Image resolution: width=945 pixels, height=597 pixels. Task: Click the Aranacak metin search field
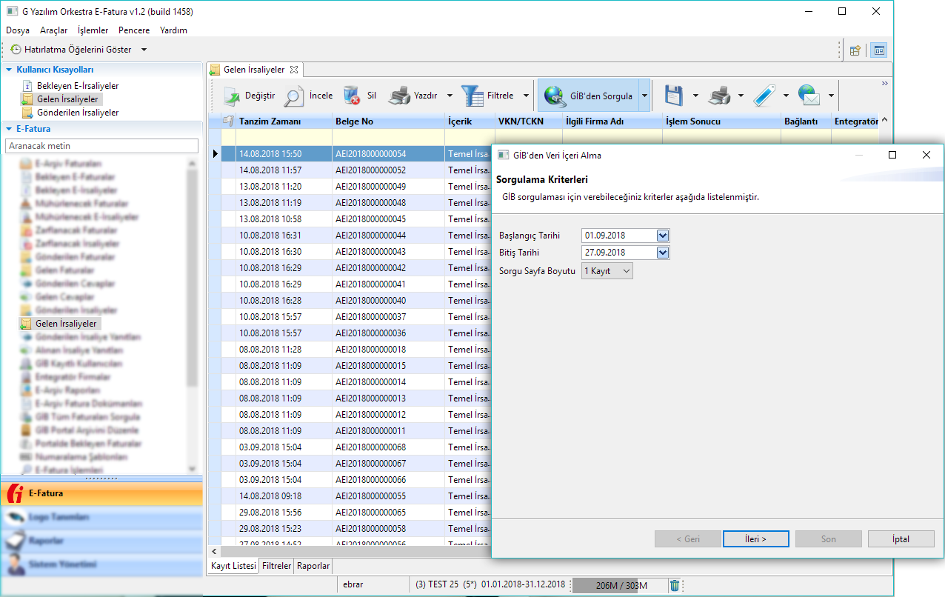101,146
